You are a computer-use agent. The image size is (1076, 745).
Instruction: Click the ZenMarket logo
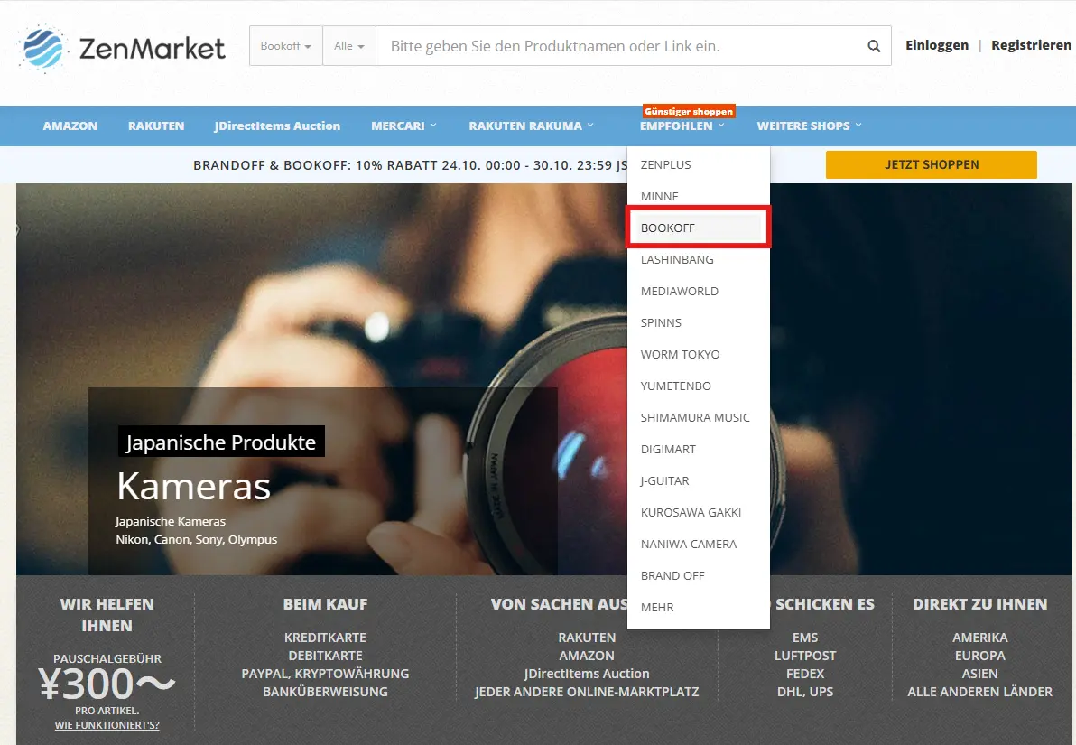pos(122,48)
